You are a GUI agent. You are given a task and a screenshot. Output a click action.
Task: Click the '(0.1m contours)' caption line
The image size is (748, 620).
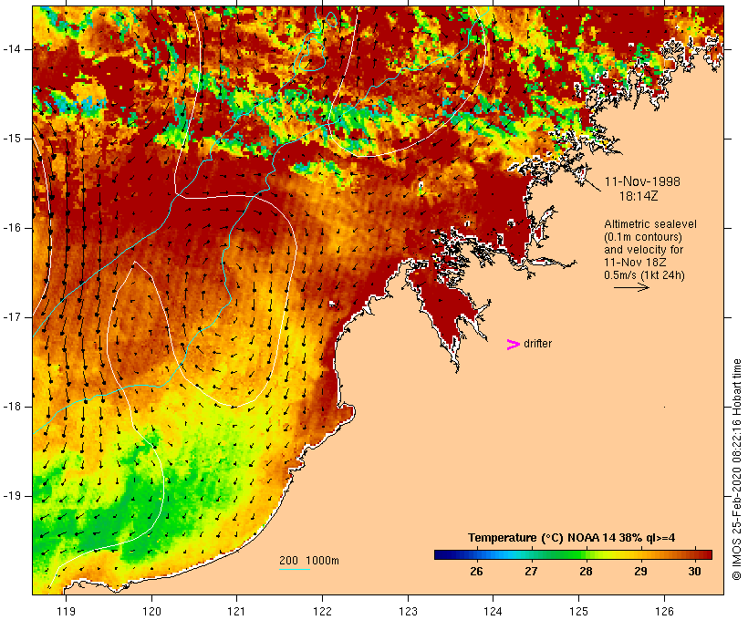[x=643, y=237]
